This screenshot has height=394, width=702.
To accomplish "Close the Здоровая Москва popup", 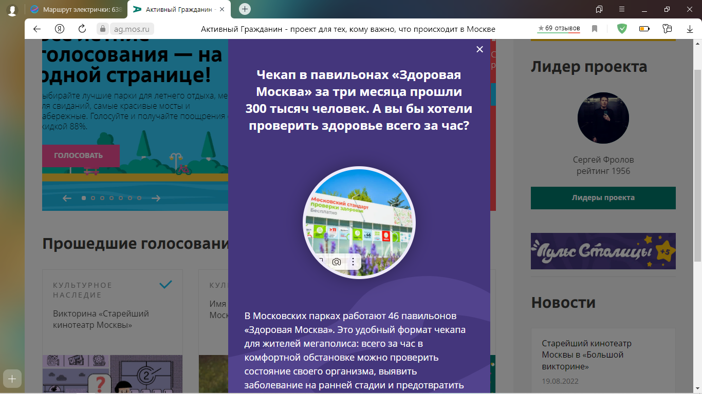I will 479,49.
